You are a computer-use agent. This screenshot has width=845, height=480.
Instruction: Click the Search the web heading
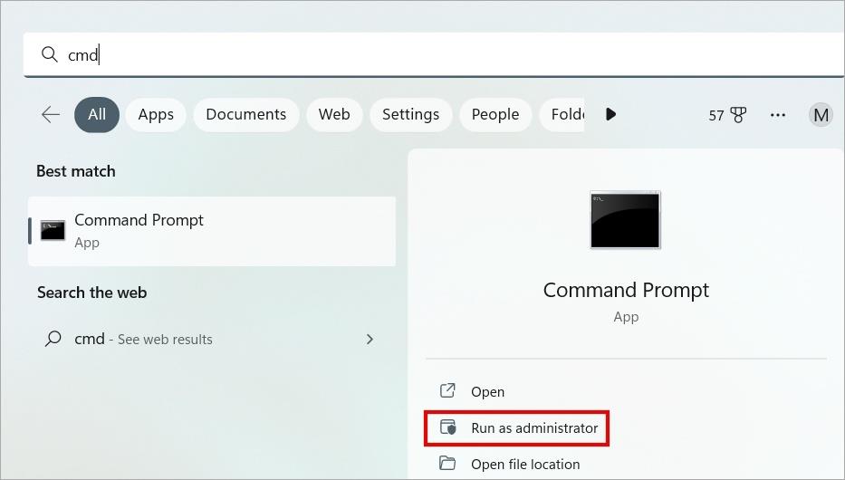click(92, 293)
